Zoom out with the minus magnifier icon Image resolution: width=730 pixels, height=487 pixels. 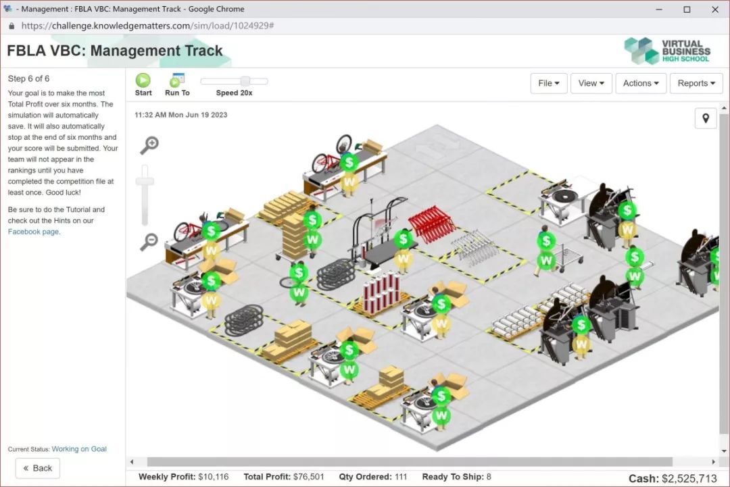(x=149, y=242)
